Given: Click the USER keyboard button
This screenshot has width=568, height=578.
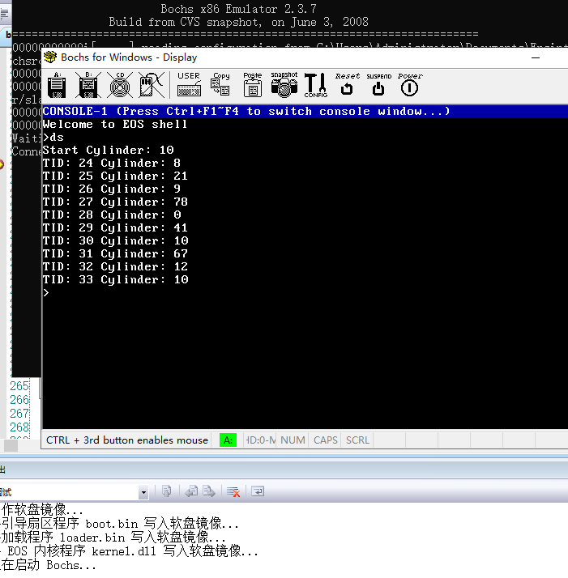Looking at the screenshot, I should 189,85.
